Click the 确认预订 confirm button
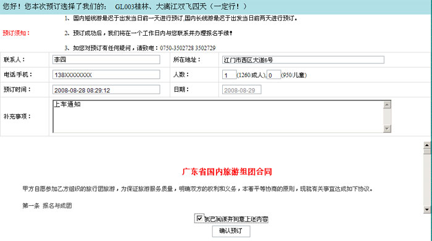This screenshot has width=432, height=241. [x=231, y=231]
